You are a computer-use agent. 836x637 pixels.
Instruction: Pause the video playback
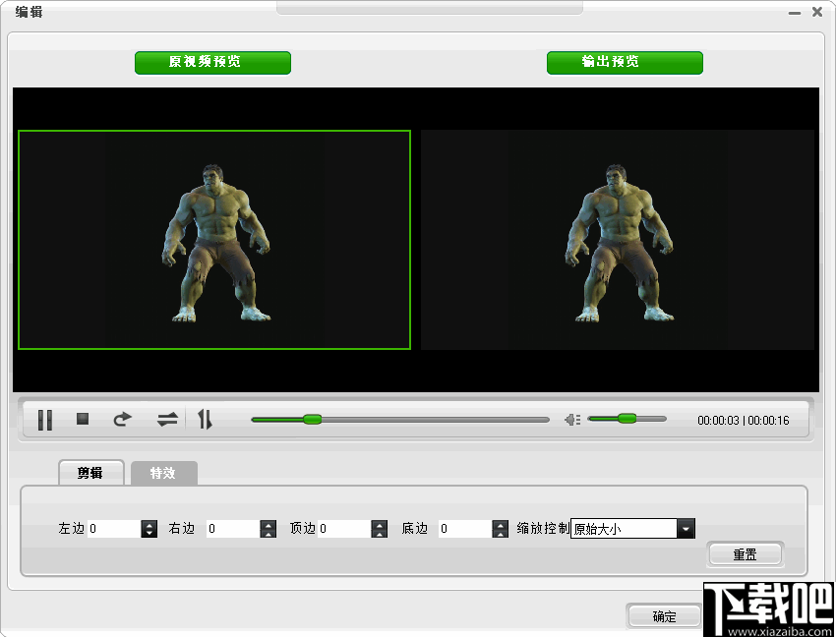[44, 419]
